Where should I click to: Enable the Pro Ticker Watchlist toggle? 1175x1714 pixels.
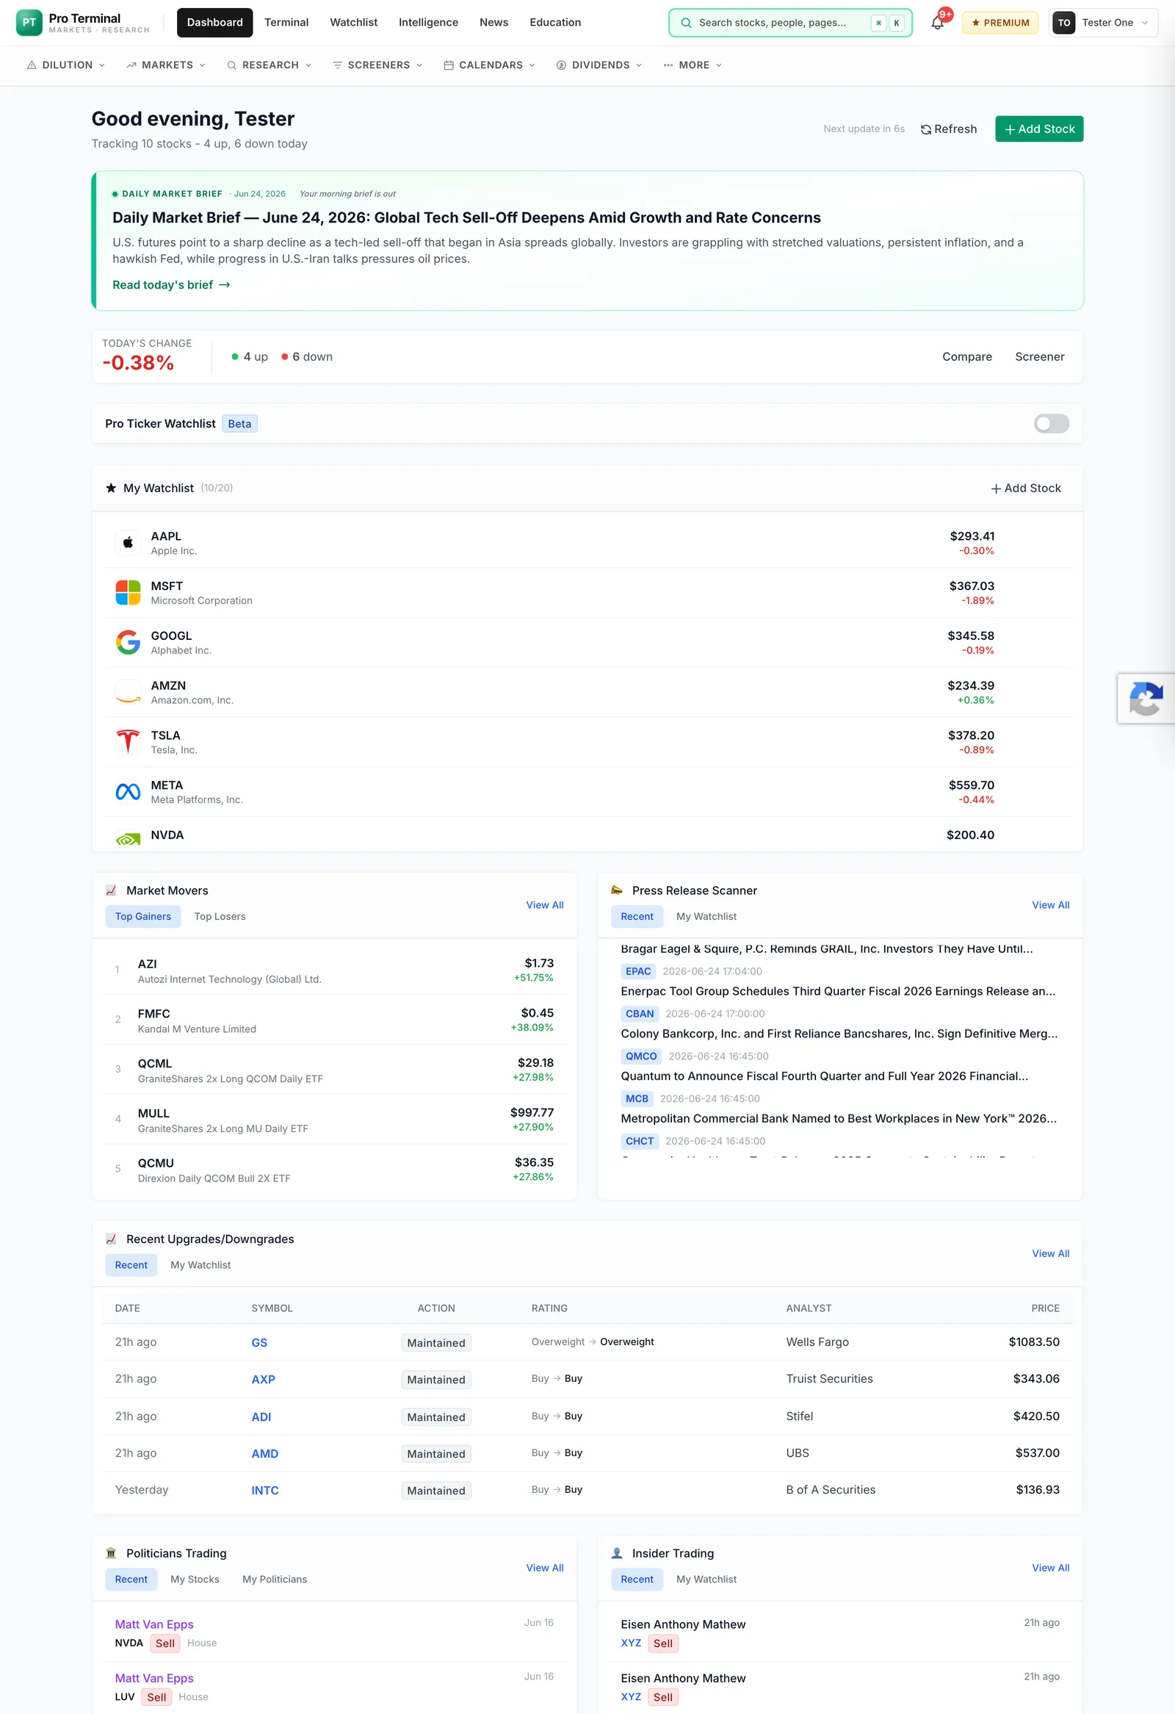pyautogui.click(x=1051, y=423)
